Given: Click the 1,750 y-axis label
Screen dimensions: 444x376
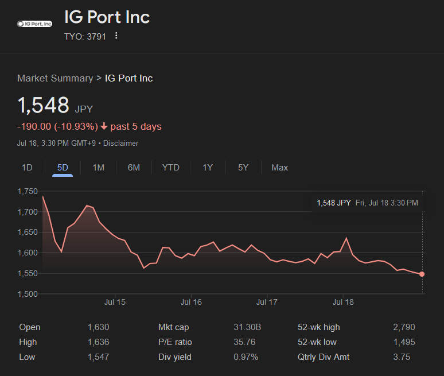Looking at the screenshot, I should (x=28, y=192).
